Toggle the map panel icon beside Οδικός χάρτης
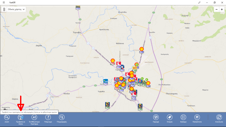The image size is (226, 127). coord(4,9)
